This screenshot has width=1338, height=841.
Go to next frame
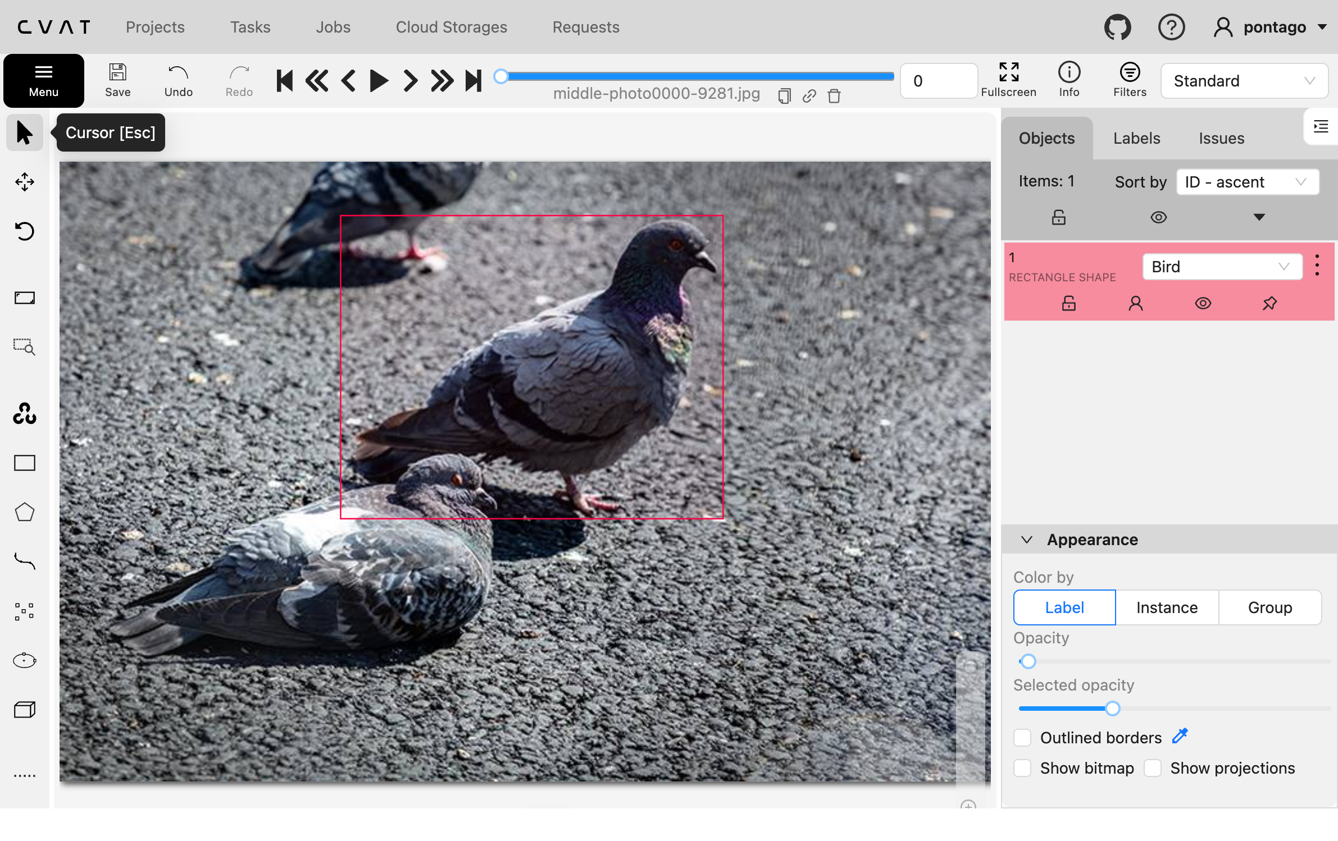[411, 80]
